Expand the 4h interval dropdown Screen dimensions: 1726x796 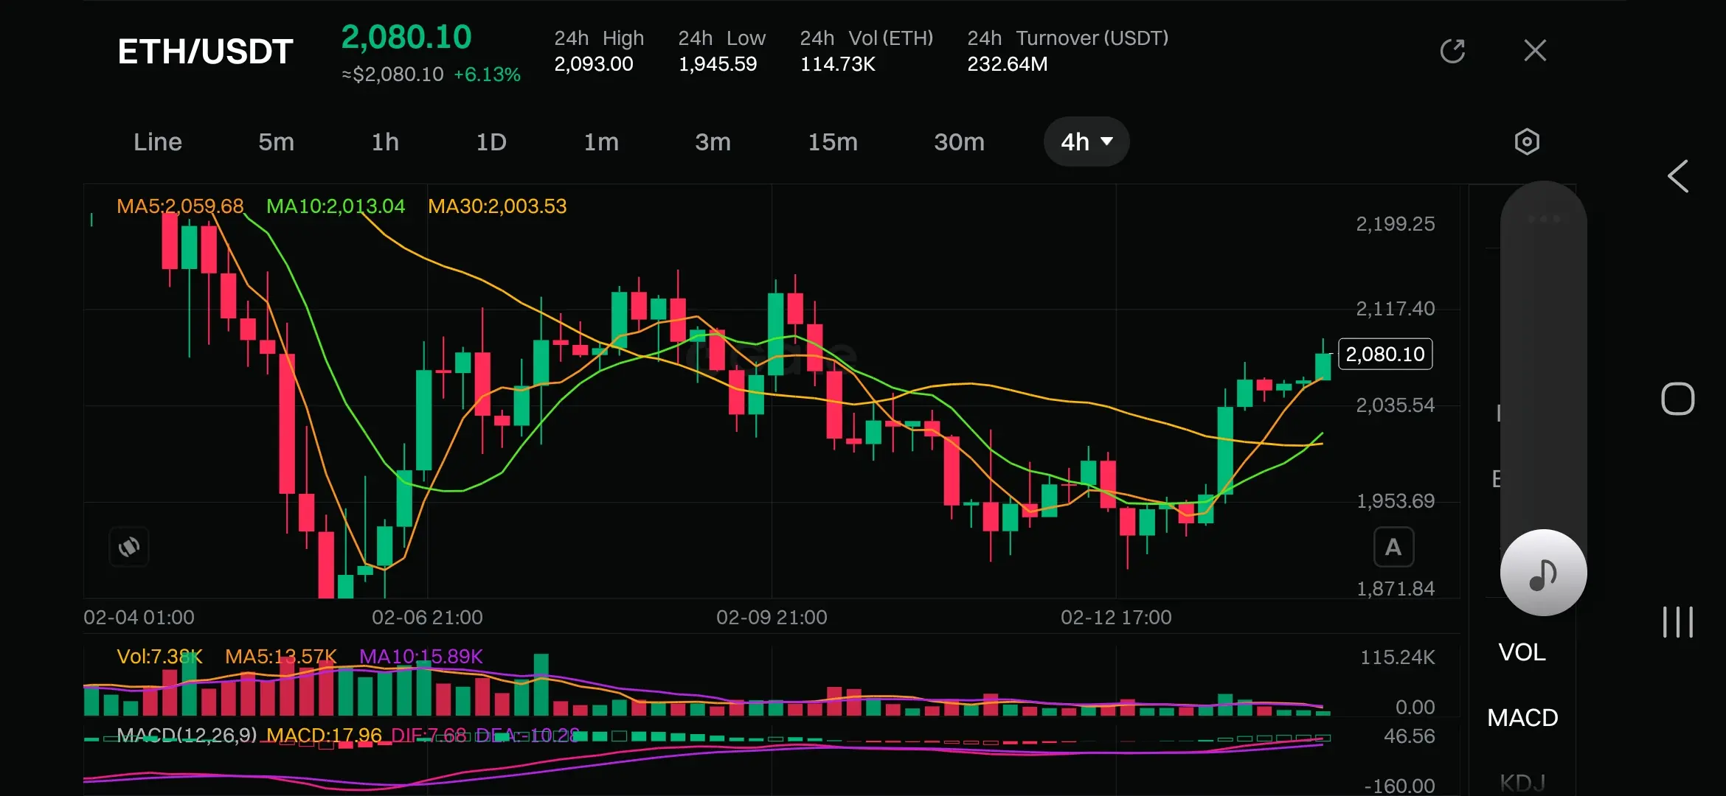(x=1086, y=142)
